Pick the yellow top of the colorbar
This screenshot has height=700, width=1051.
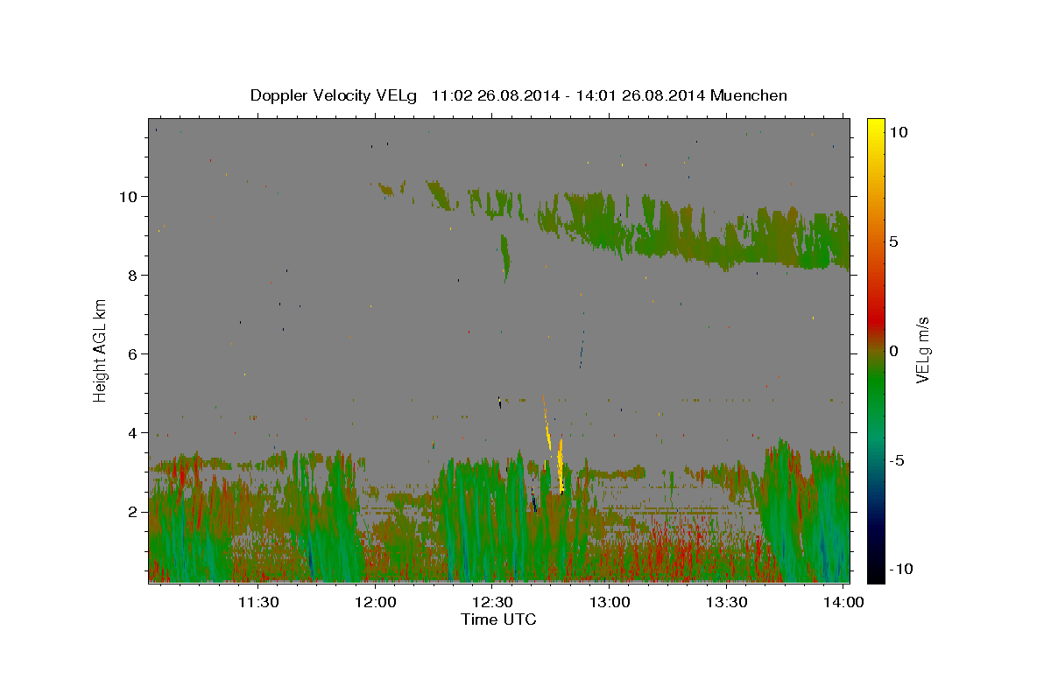click(x=875, y=127)
